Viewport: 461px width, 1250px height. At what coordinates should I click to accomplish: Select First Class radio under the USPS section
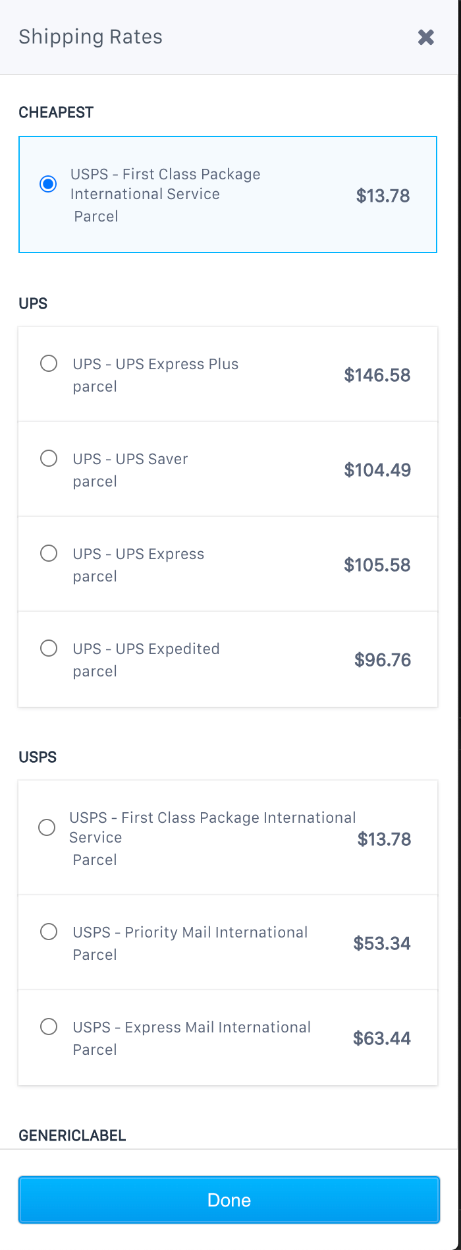(47, 827)
